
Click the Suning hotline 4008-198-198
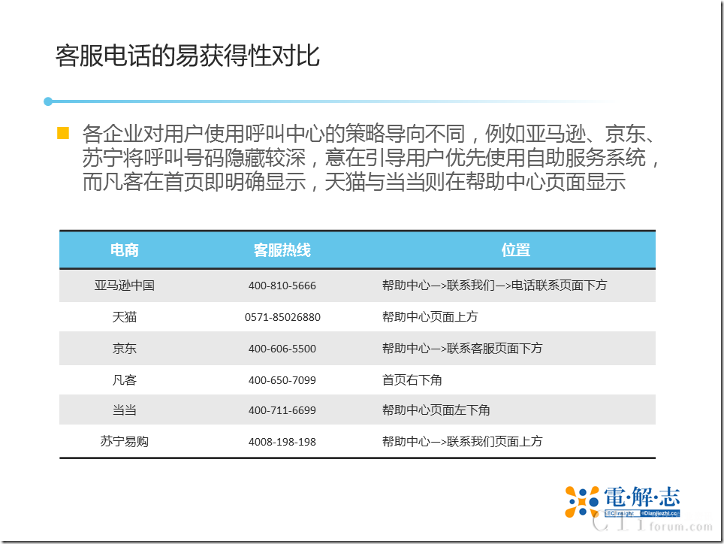pyautogui.click(x=282, y=442)
